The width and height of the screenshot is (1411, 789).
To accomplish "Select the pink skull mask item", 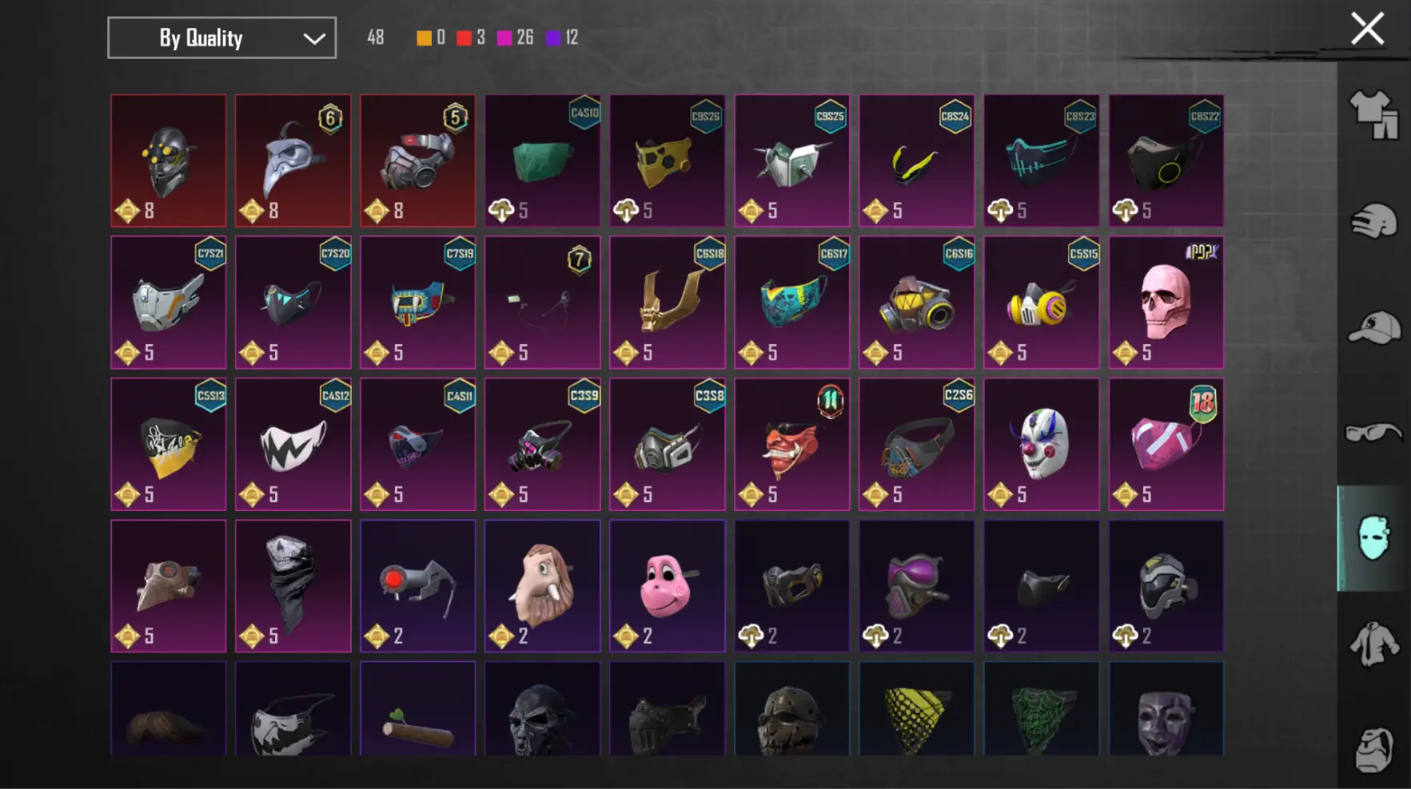I will point(1166,303).
